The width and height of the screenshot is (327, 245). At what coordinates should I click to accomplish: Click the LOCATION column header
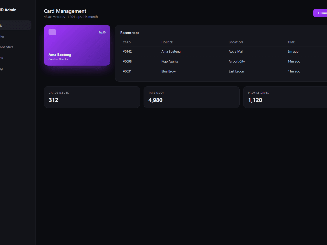click(236, 42)
